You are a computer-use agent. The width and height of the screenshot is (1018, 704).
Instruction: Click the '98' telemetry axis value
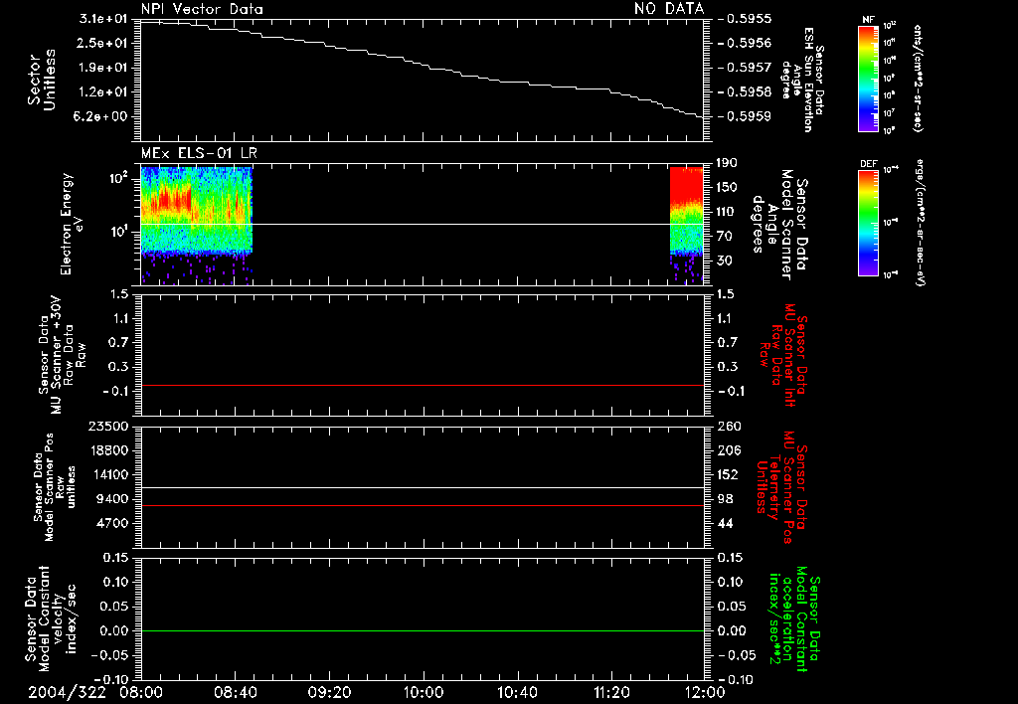click(x=725, y=499)
